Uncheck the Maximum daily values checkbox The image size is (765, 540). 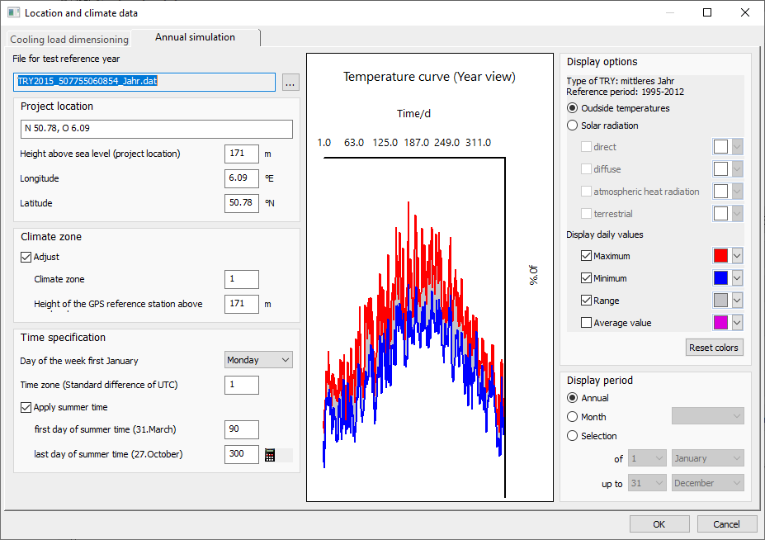coord(586,256)
